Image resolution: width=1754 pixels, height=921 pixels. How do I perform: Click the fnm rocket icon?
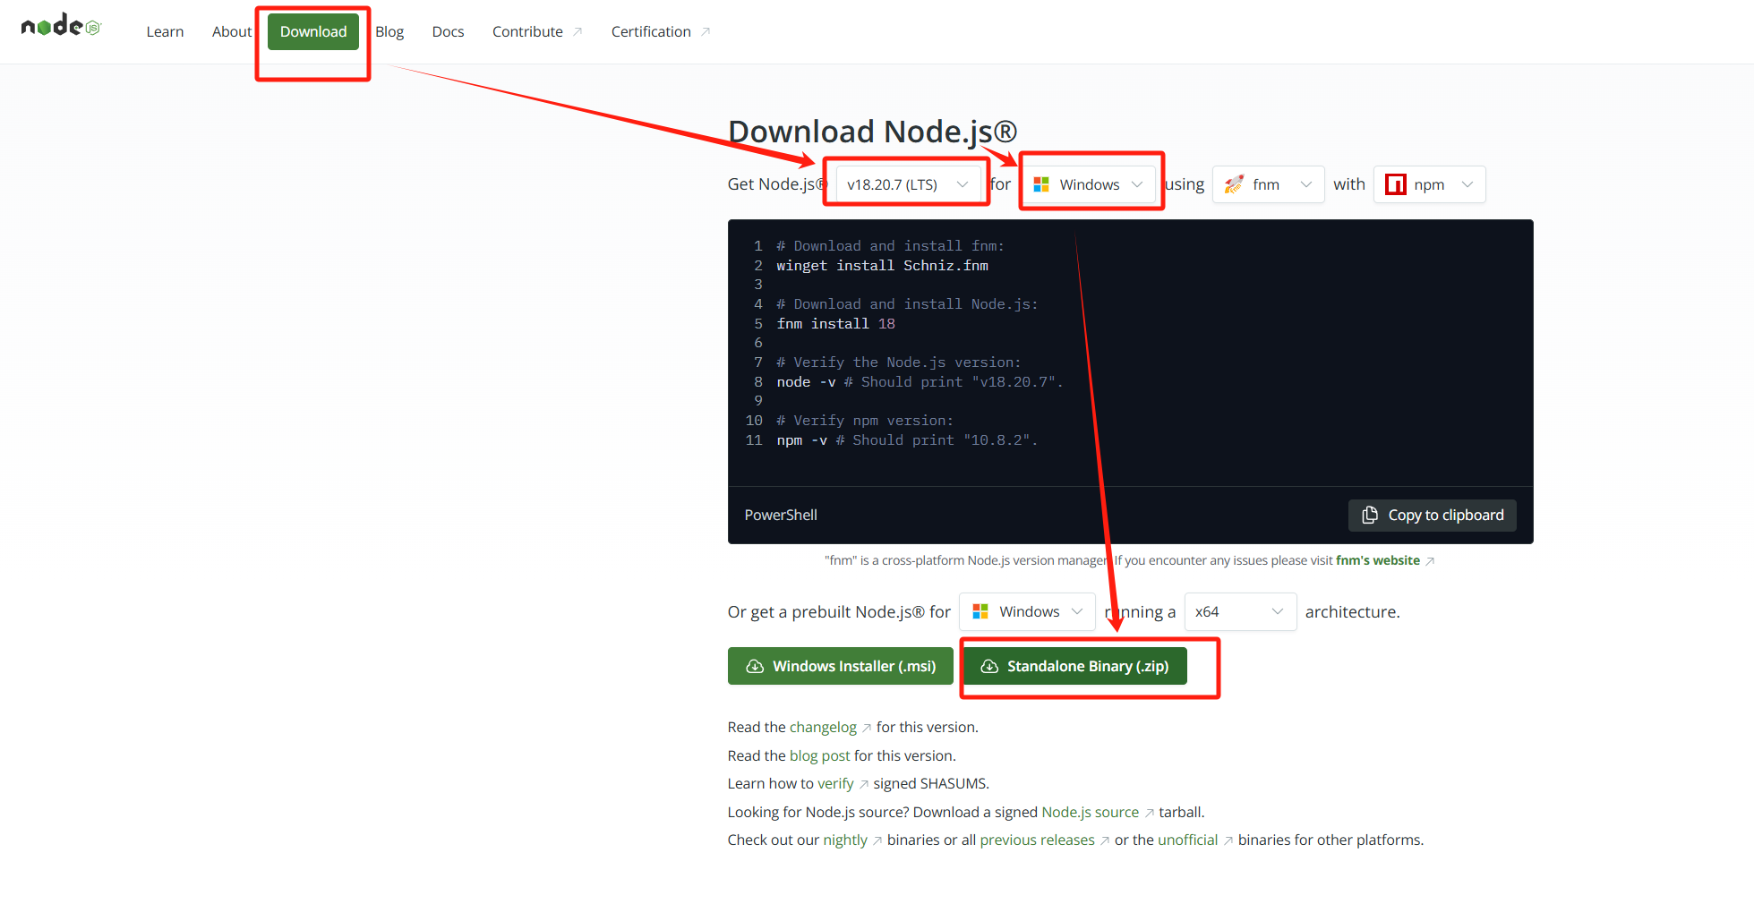1235,183
